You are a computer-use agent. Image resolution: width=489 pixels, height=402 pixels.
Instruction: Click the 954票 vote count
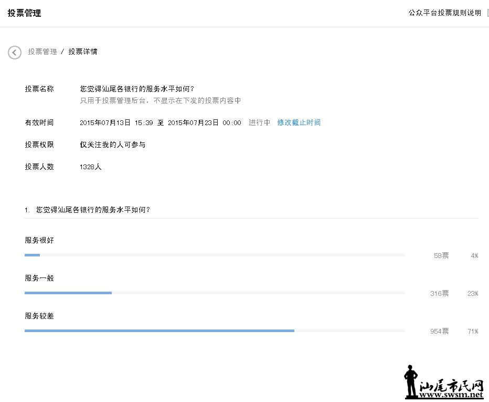click(x=439, y=331)
